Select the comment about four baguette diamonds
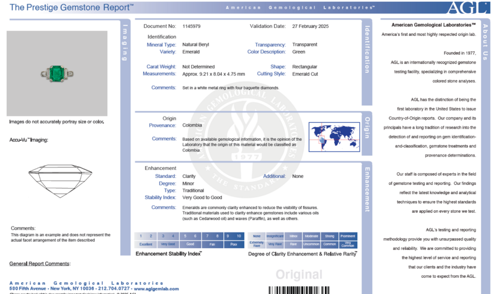This screenshot has width=496, height=294. click(x=231, y=88)
